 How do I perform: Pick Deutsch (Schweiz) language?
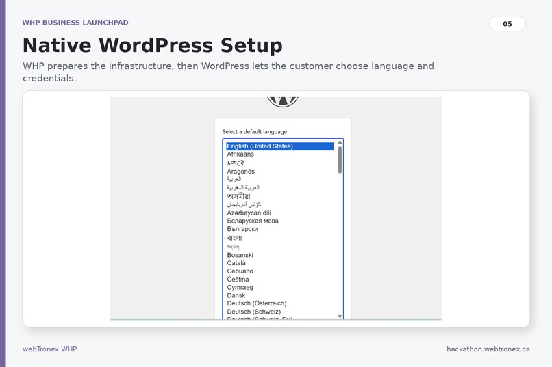point(254,312)
